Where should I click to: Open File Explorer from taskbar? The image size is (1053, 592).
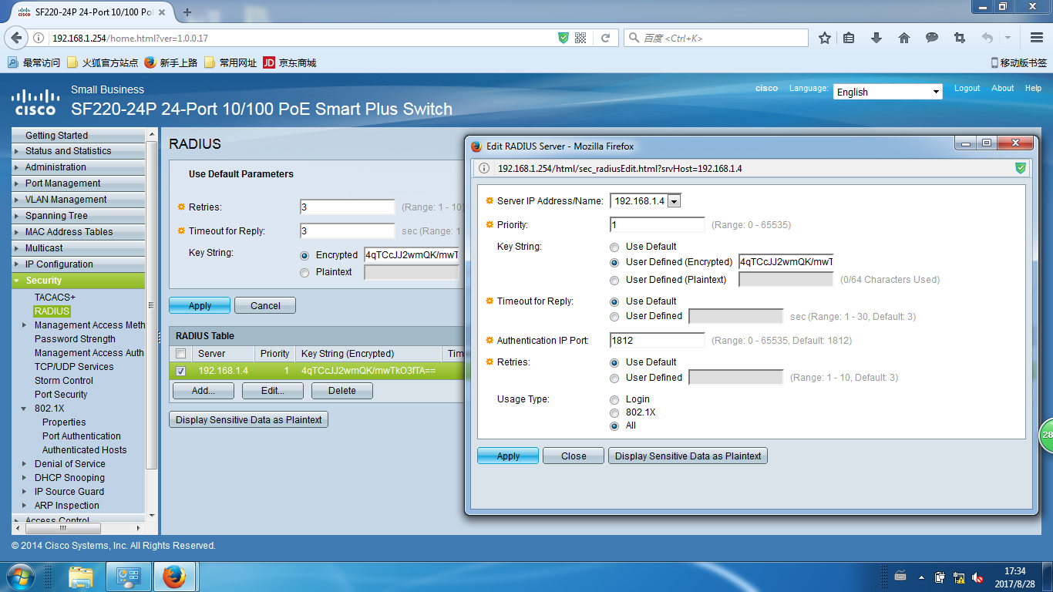[81, 577]
